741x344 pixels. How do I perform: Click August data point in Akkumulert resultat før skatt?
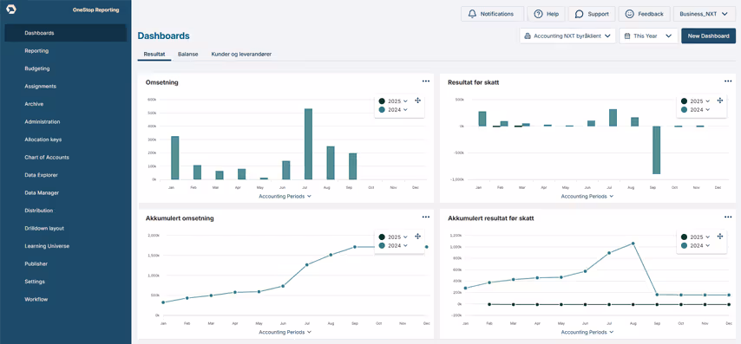[633, 243]
